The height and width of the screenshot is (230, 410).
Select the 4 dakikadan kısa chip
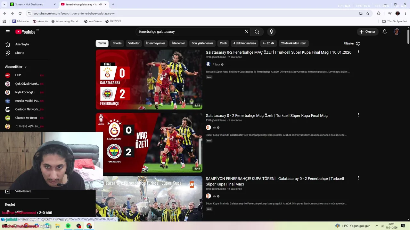click(x=245, y=43)
